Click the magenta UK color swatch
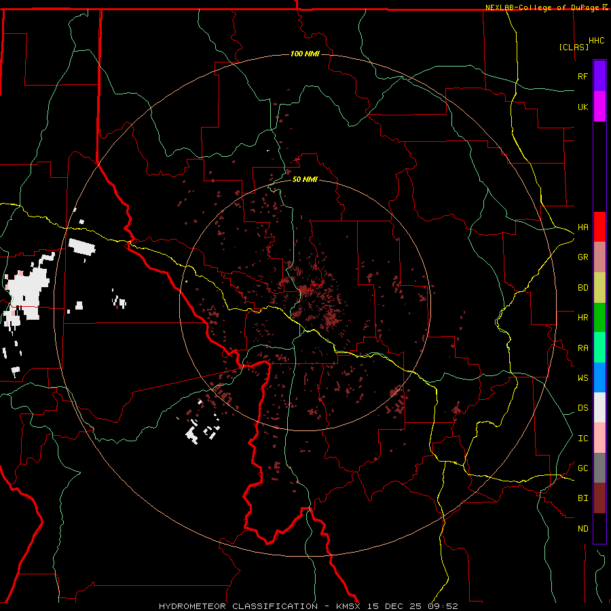Viewport: 611px width, 611px height. point(599,107)
